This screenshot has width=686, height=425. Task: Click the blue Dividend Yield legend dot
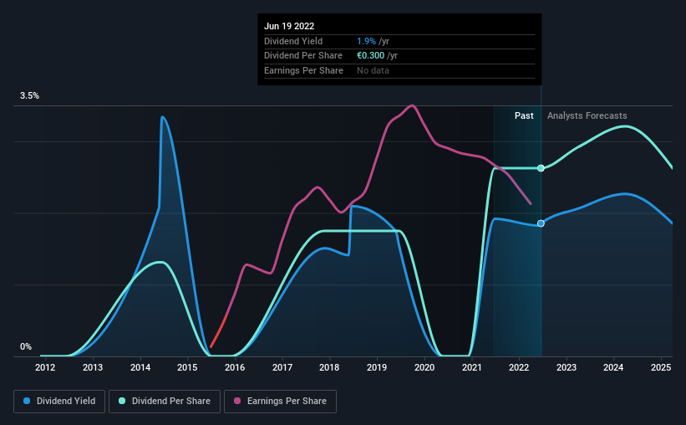pos(27,401)
